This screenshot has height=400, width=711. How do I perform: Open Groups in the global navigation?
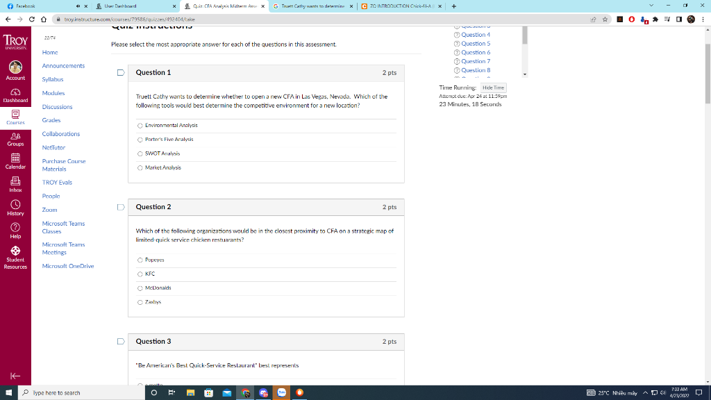coord(15,139)
